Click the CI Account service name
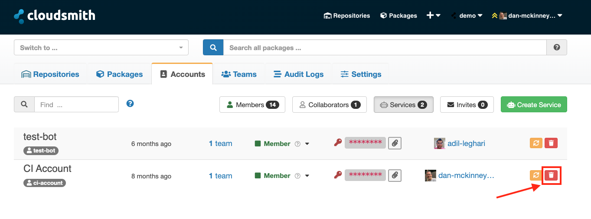 pos(47,169)
